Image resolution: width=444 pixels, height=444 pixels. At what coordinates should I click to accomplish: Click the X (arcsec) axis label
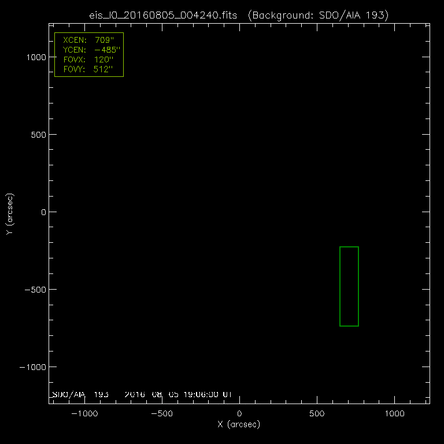(x=239, y=425)
